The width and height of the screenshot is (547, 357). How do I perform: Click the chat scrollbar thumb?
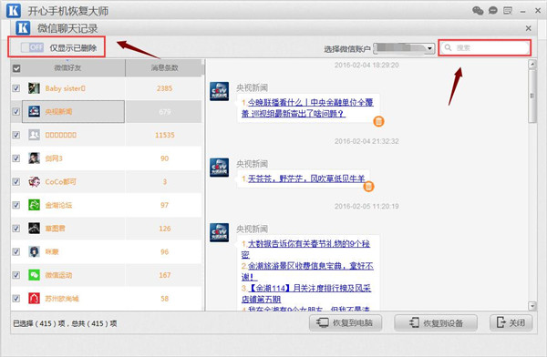tap(532, 96)
